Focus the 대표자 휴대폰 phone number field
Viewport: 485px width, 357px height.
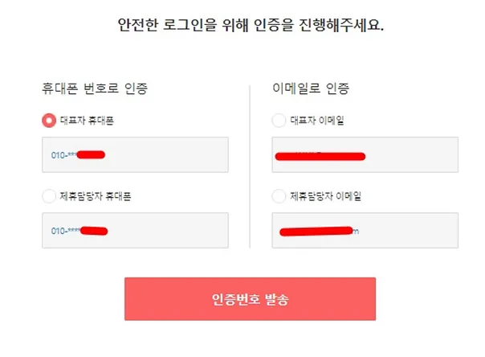tap(135, 154)
